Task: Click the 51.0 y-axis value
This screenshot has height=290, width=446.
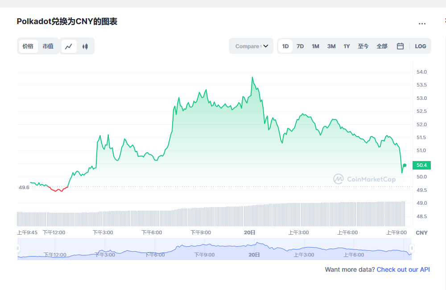Action: (421, 150)
